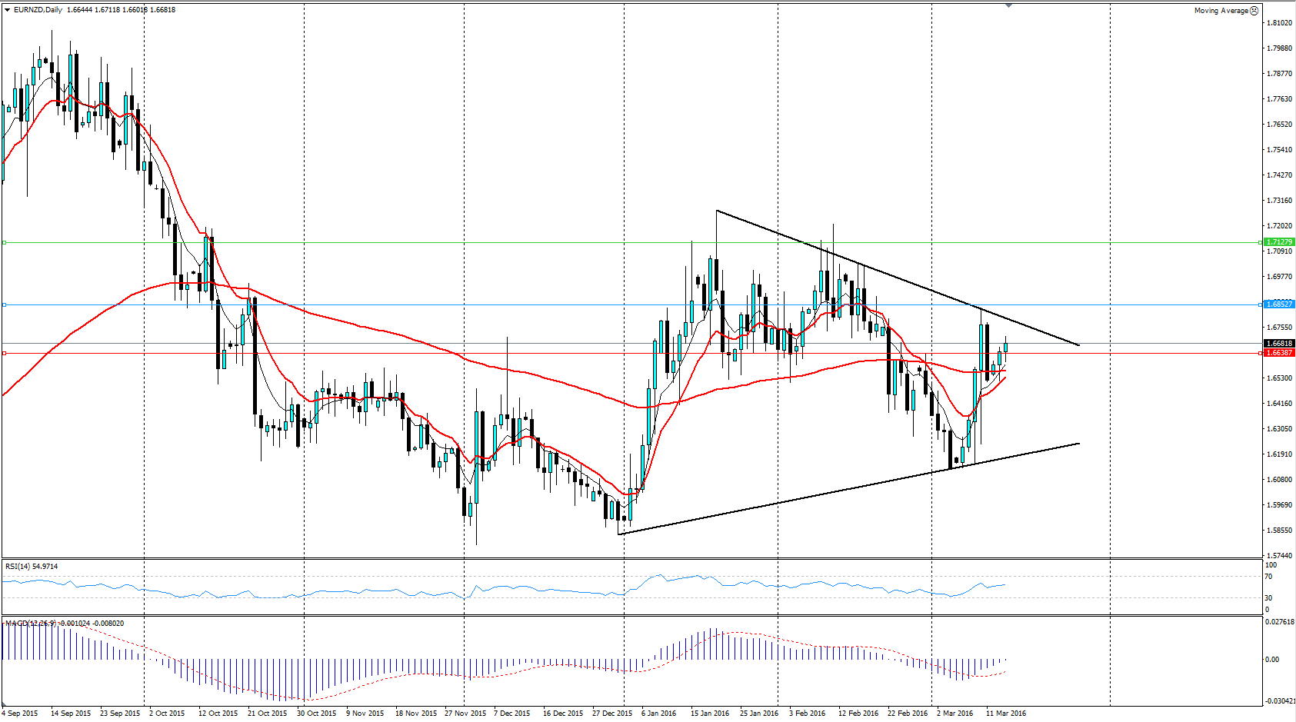1296x722 pixels.
Task: Click the RSI(14) 54.9714 indicator label
Action: [x=32, y=567]
